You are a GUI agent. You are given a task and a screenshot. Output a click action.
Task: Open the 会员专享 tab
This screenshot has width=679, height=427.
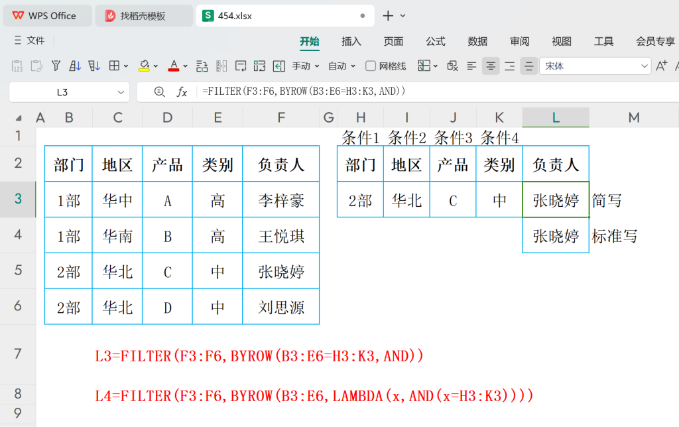[x=655, y=41]
